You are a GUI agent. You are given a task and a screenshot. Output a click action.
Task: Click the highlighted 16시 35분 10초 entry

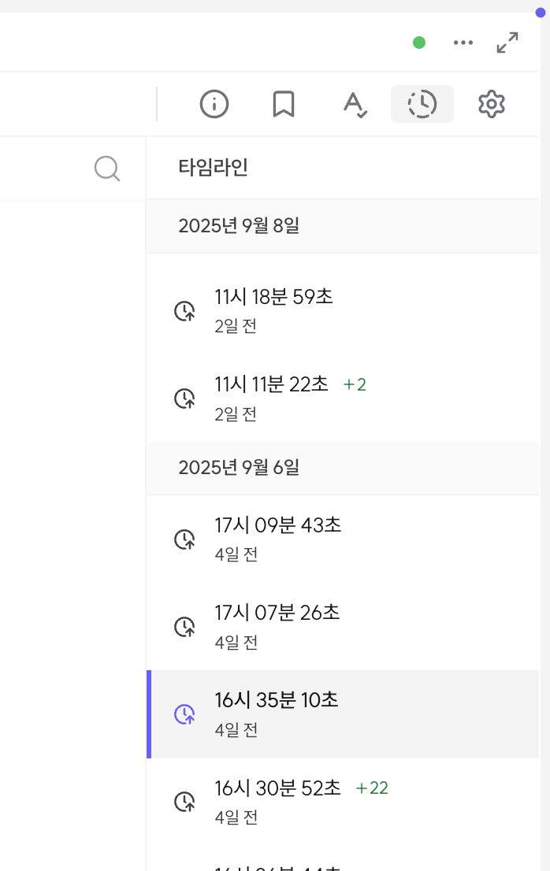point(276,700)
